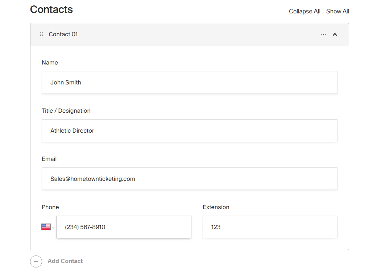The image size is (369, 270).
Task: Click the Extension label text
Action: 216,207
